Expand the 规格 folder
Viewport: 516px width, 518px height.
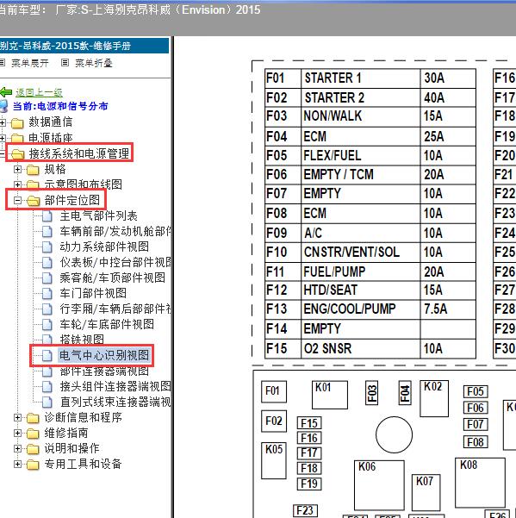click(17, 170)
